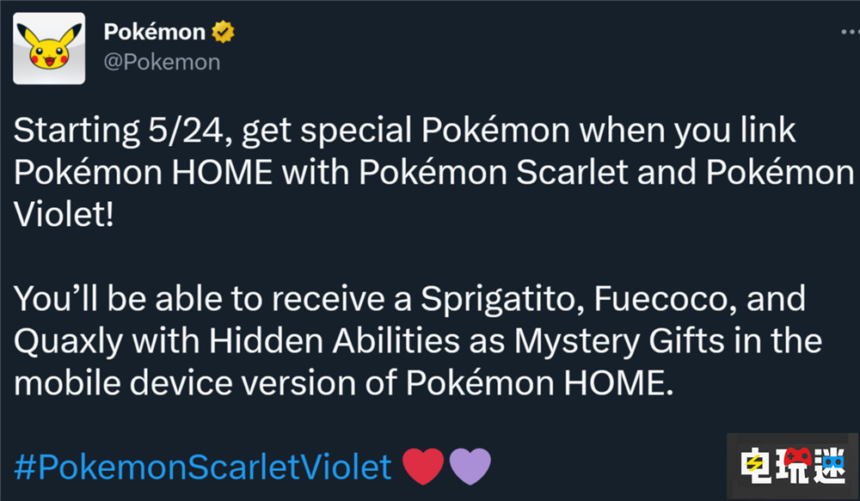
Task: Click the word "Quaxly" in the tweet
Action: coord(66,341)
